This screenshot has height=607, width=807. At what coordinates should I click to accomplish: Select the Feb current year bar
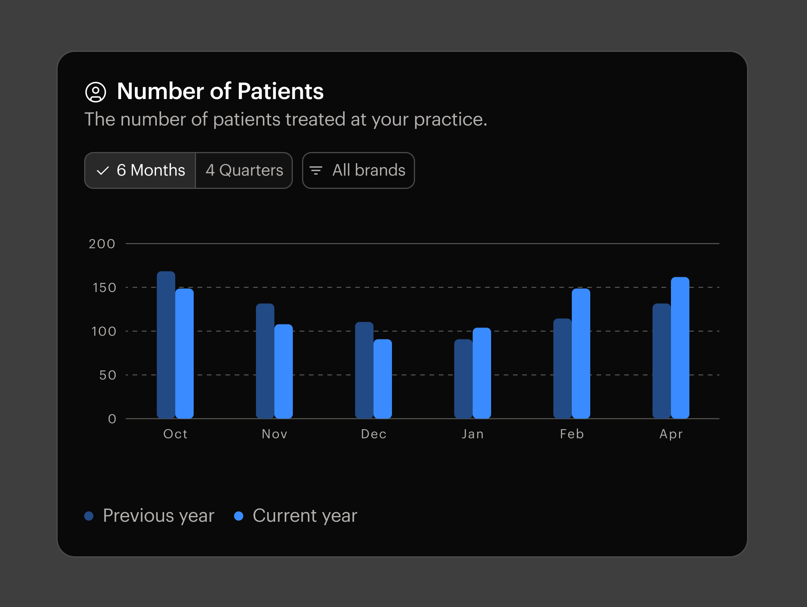(x=581, y=354)
